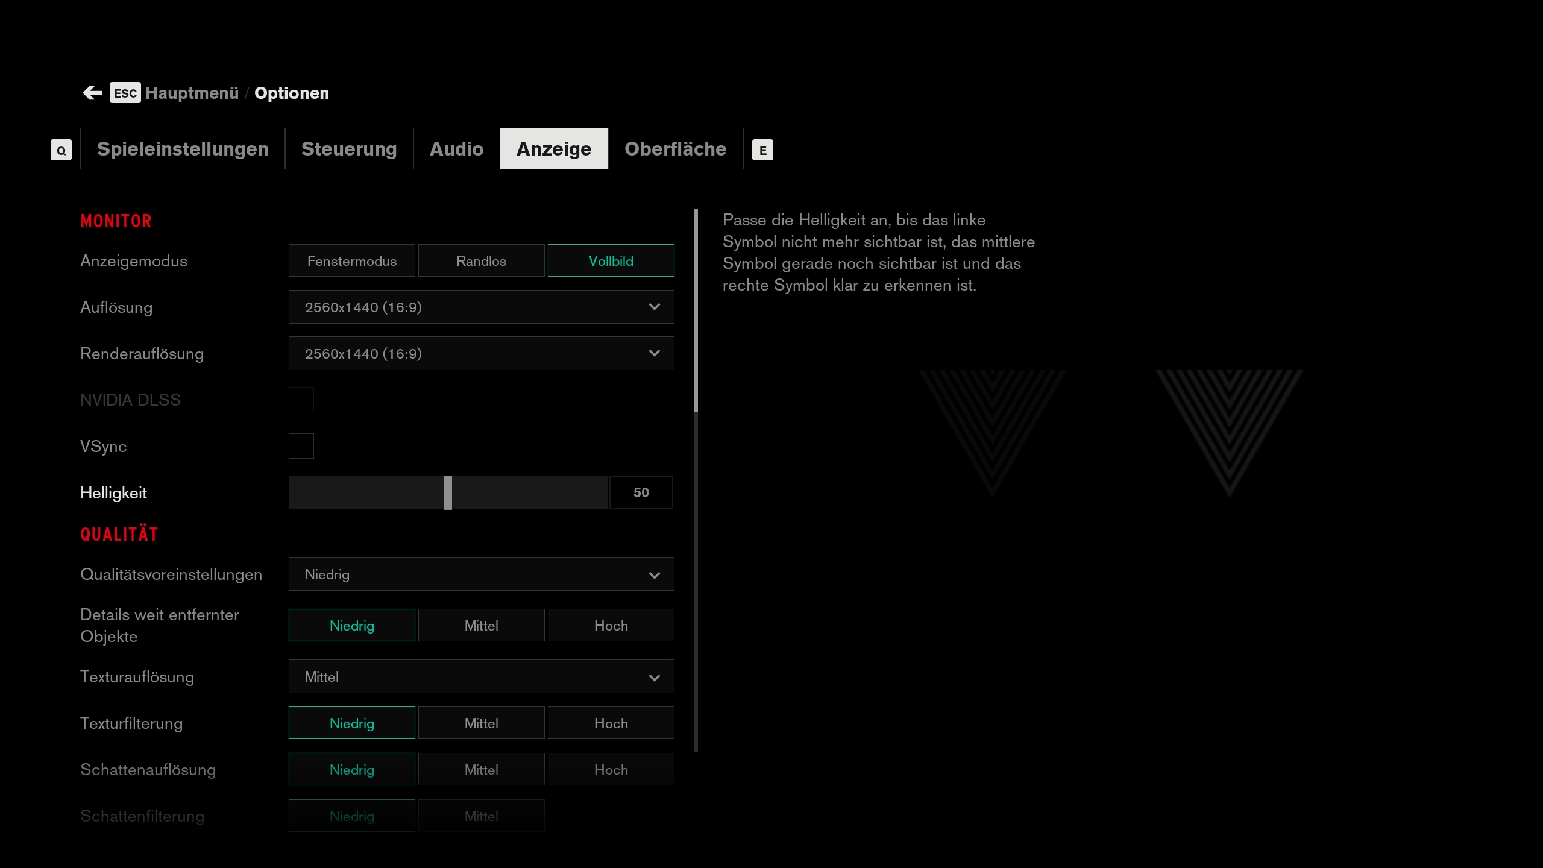
Task: Enable the VSync checkbox
Action: 301,446
